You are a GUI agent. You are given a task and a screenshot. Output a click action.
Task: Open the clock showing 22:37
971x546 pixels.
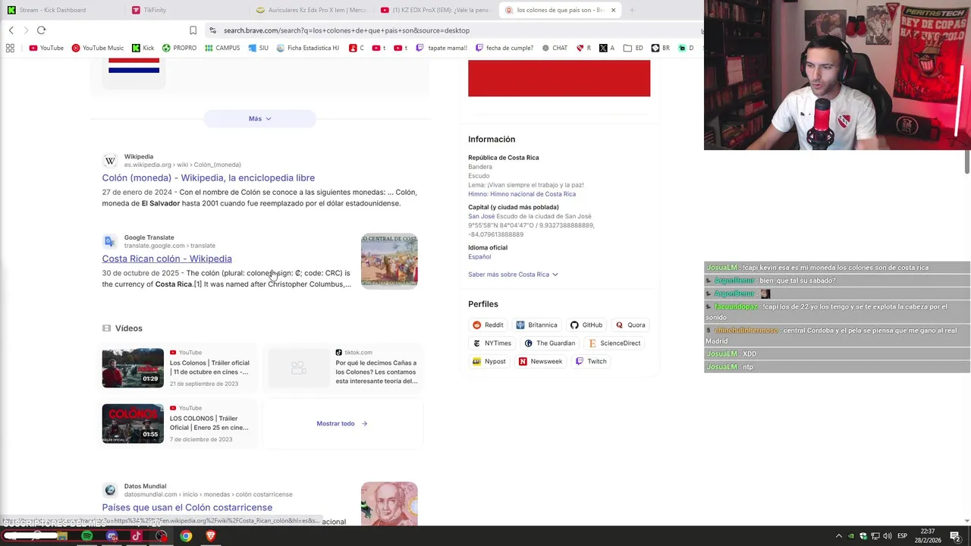pyautogui.click(x=927, y=536)
